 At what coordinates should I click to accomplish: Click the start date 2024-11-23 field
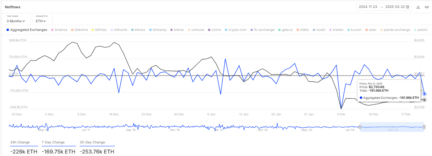pyautogui.click(x=368, y=7)
